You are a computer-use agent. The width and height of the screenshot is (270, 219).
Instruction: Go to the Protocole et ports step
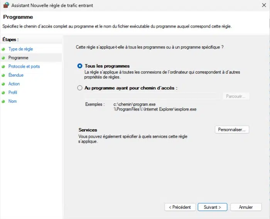(x=24, y=66)
